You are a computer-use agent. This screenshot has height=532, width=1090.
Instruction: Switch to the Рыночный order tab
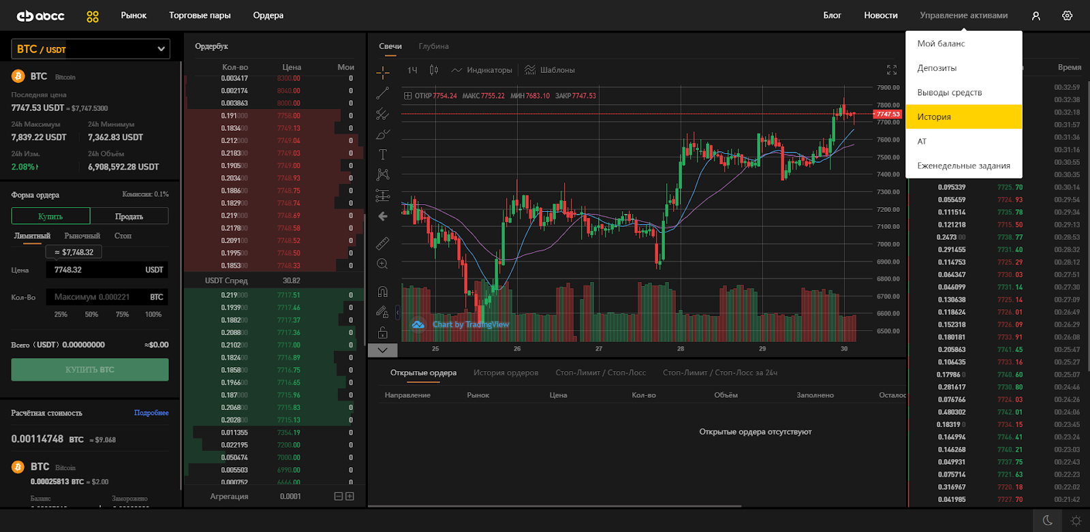tap(82, 236)
